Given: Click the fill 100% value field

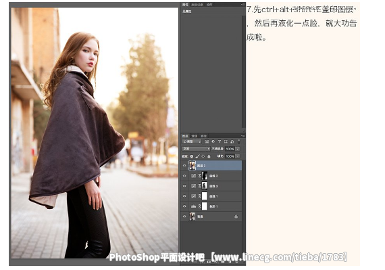Looking at the screenshot, I should (x=230, y=156).
